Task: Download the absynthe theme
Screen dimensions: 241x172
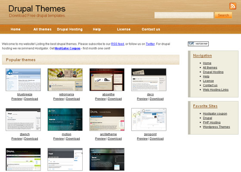Action: (x=115, y=99)
